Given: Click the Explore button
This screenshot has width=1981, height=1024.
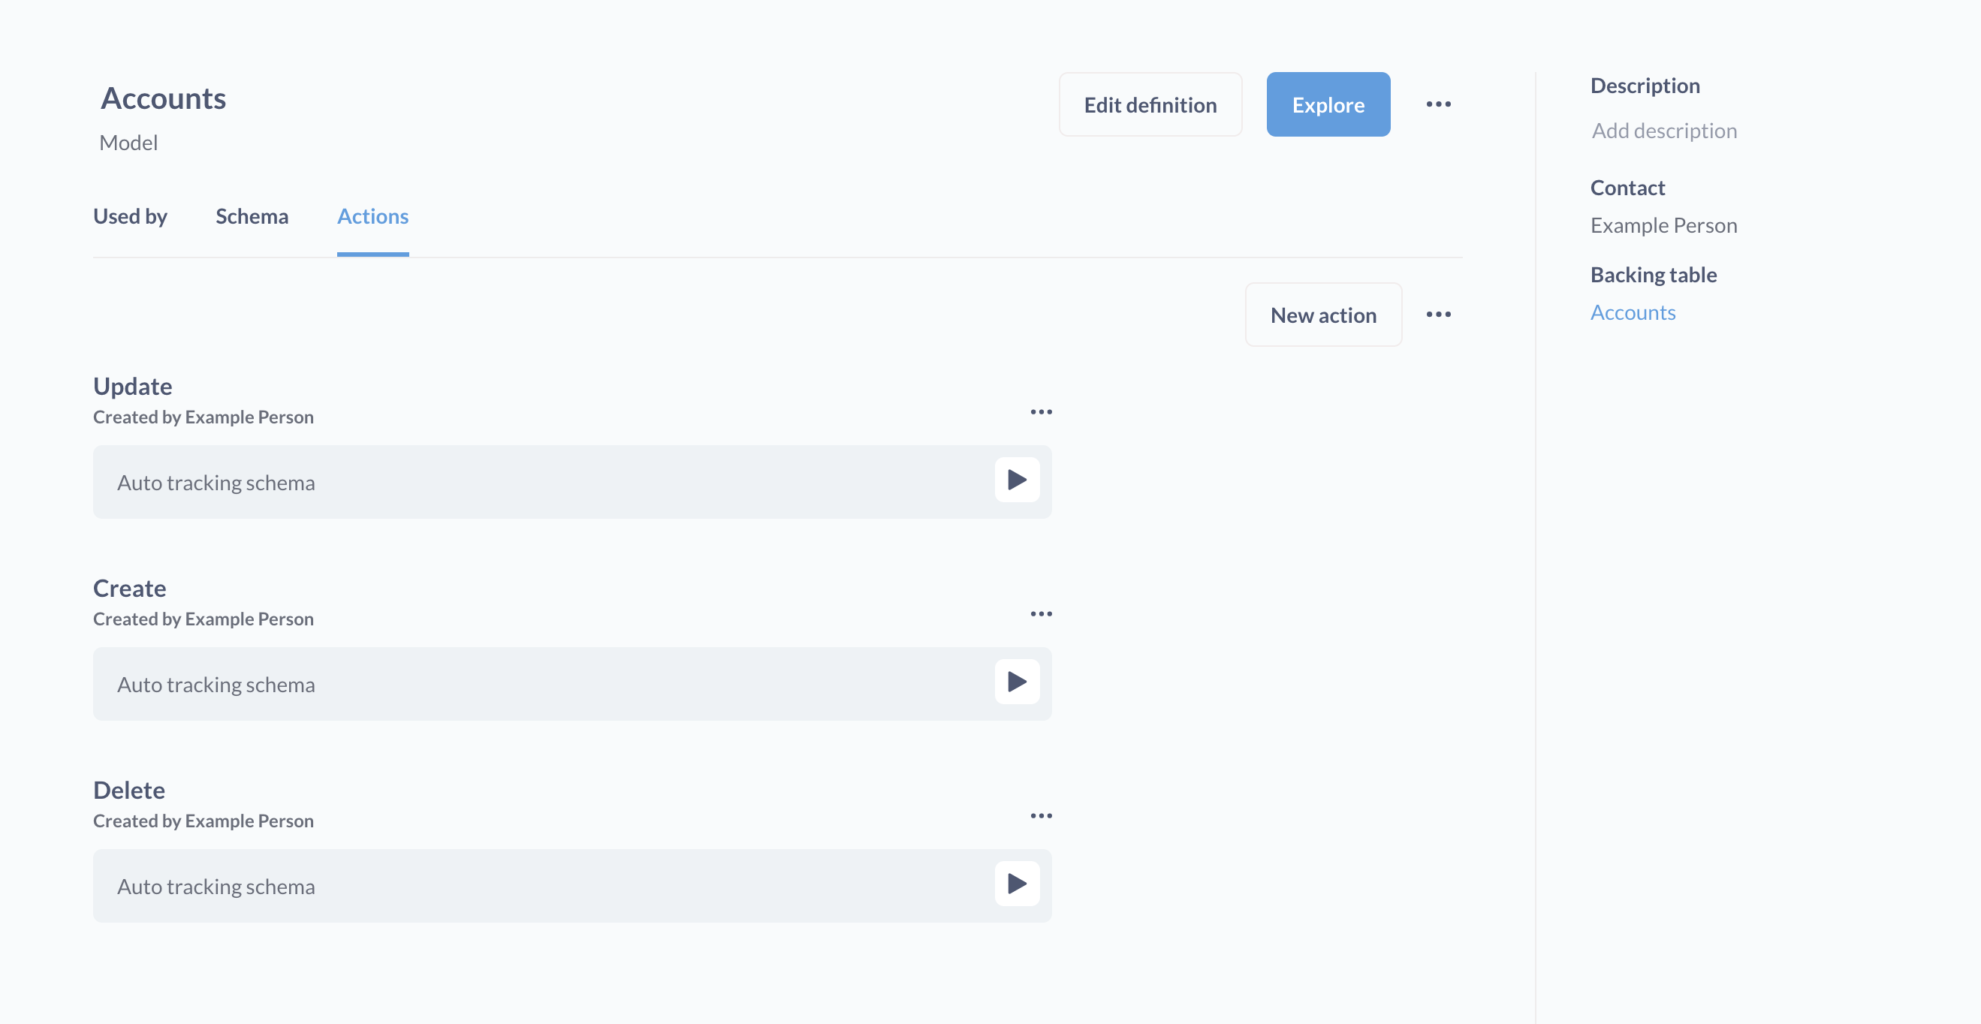Looking at the screenshot, I should coord(1328,105).
